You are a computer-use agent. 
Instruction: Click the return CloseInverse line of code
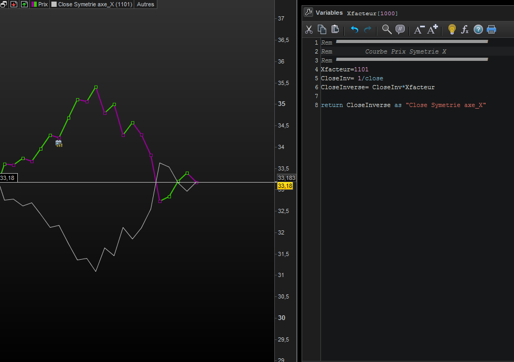pyautogui.click(x=403, y=105)
